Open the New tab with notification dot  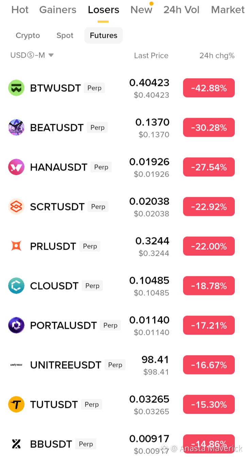coord(142,10)
